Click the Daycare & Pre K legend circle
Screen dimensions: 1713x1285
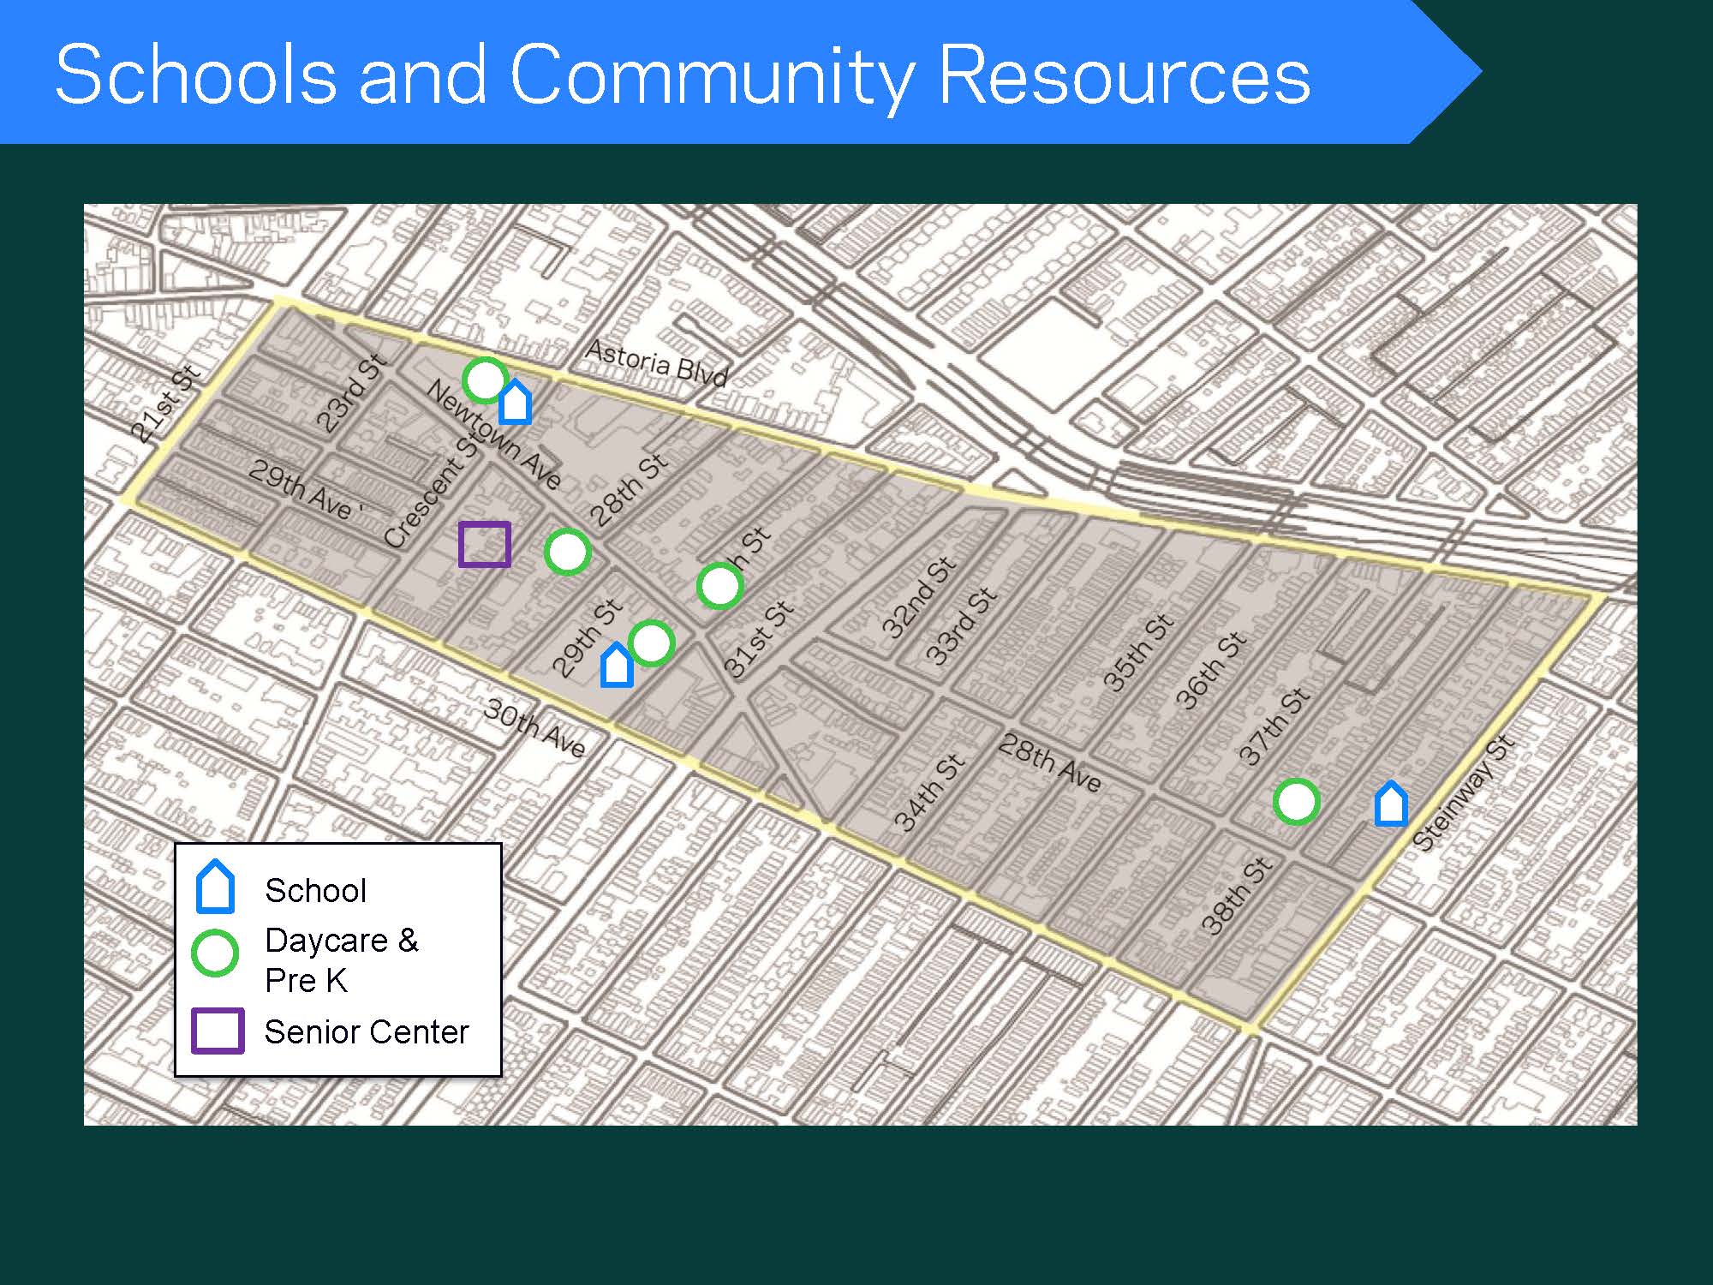tap(215, 953)
